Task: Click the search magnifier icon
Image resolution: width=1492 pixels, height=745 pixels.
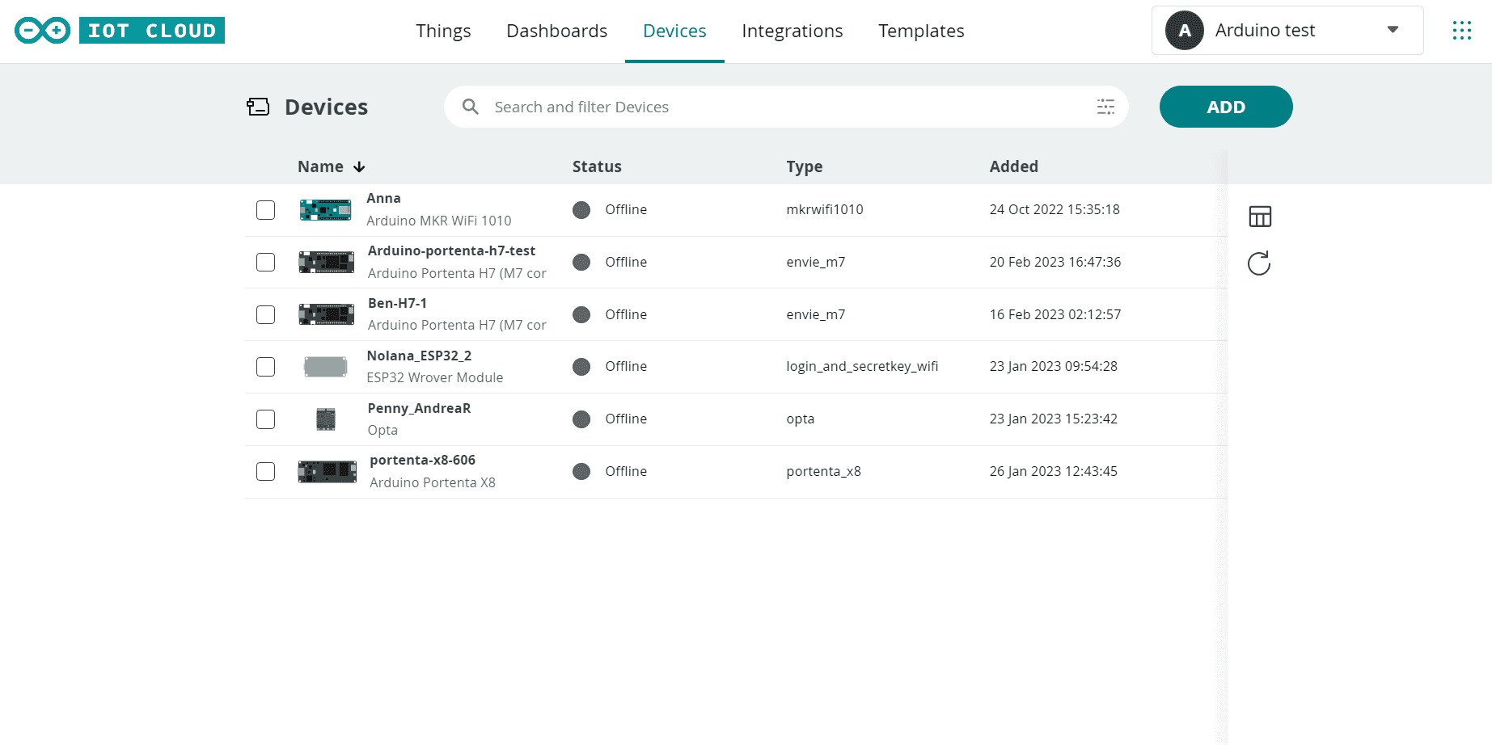Action: click(471, 107)
